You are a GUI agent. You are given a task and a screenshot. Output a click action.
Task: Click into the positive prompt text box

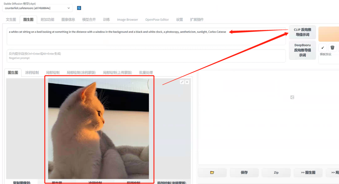tap(146, 36)
